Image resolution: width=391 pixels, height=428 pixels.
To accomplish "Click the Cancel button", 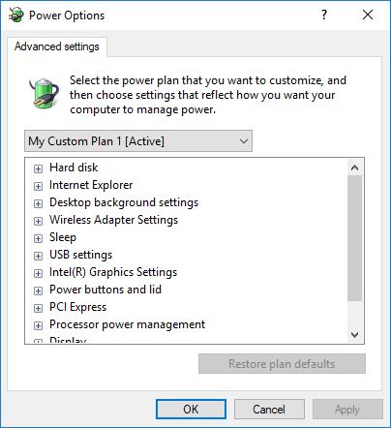I will (x=269, y=410).
